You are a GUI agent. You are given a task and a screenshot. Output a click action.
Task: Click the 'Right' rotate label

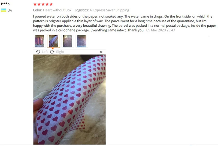(60, 52)
